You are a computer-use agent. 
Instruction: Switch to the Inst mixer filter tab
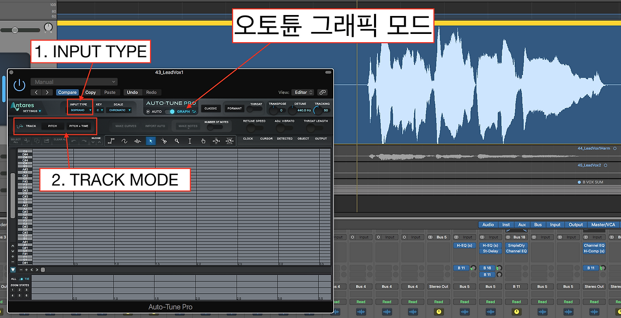coord(506,224)
